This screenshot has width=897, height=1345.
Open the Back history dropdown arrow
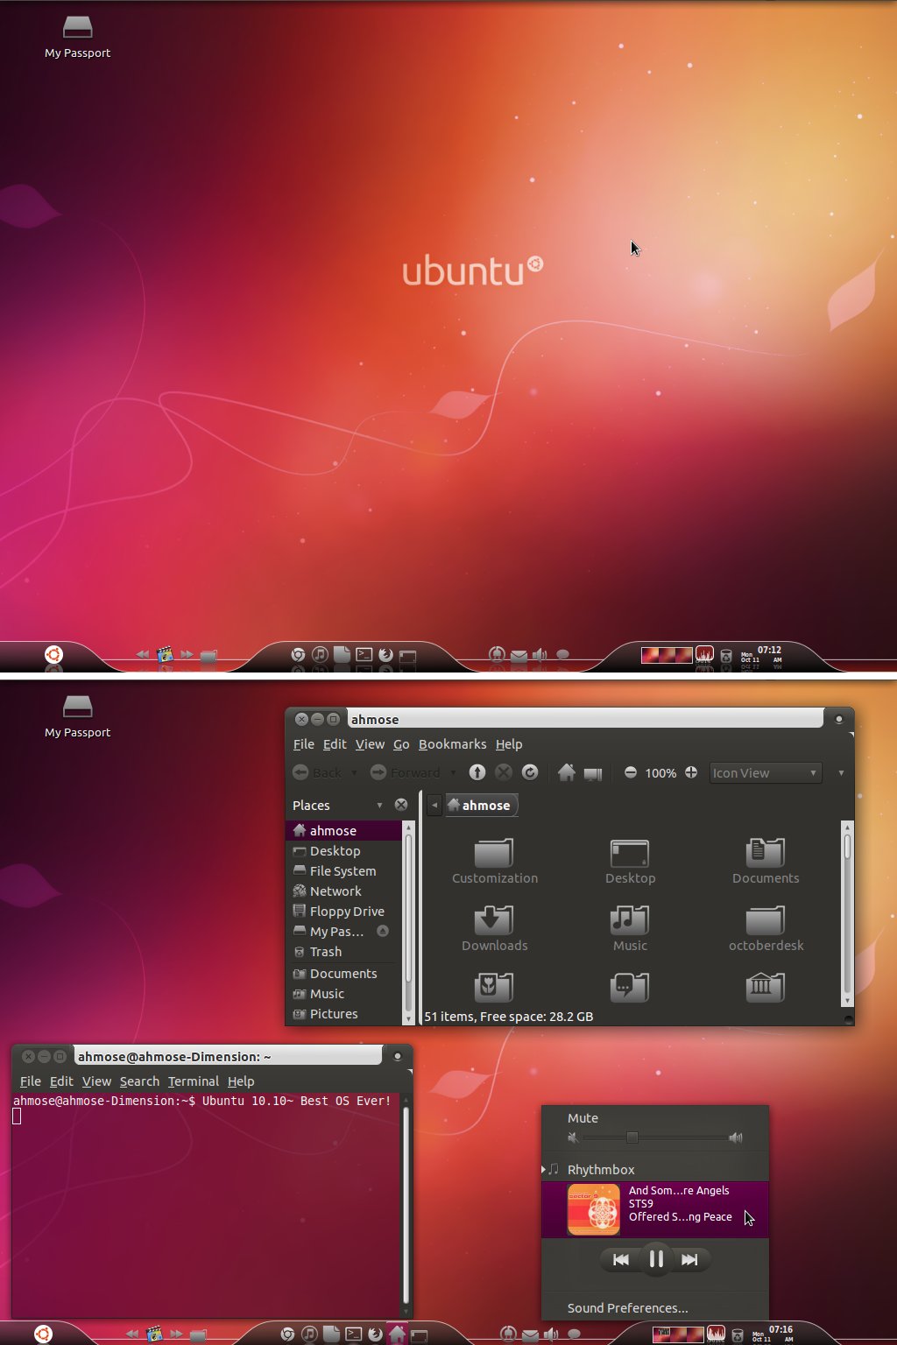[x=354, y=772]
